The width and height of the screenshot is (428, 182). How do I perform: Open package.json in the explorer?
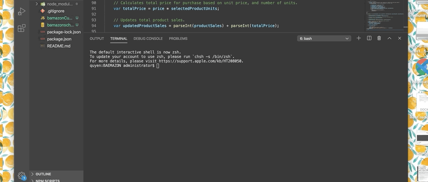click(x=59, y=39)
